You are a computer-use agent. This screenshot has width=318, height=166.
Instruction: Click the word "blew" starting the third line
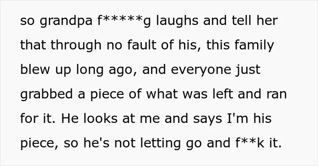(35, 69)
